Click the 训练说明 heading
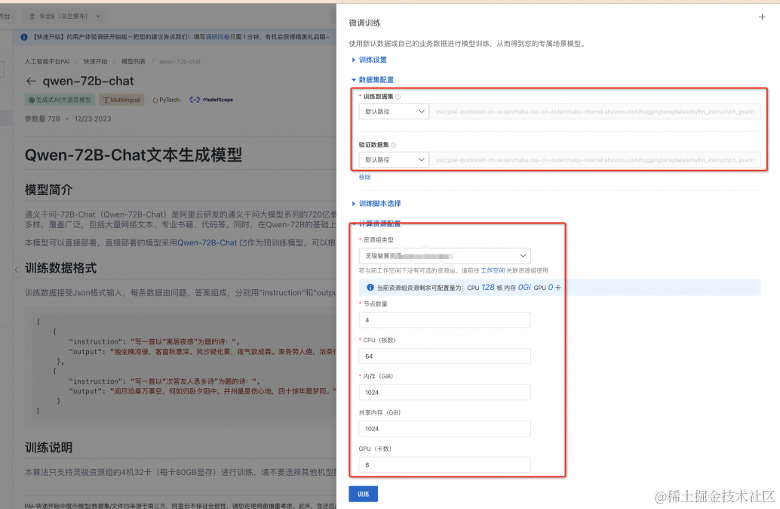780x509 pixels. [49, 447]
